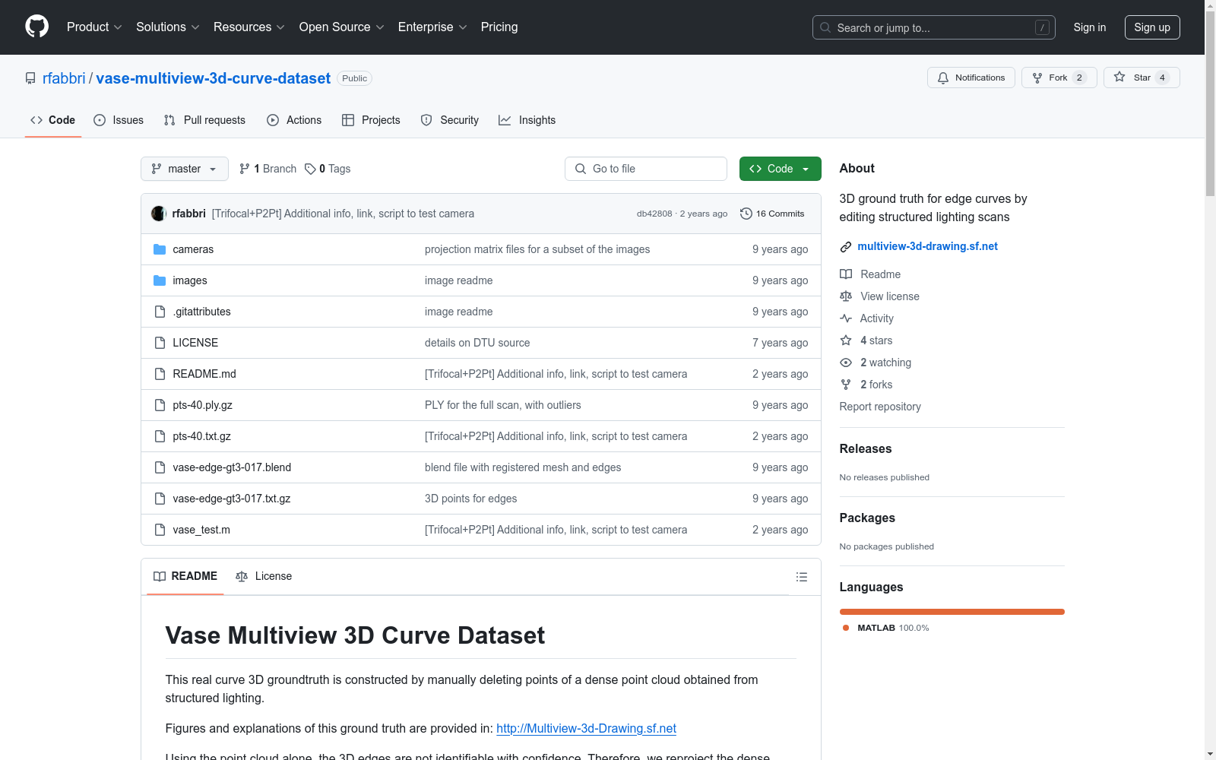
Task: Open commit db42808
Action: (654, 214)
